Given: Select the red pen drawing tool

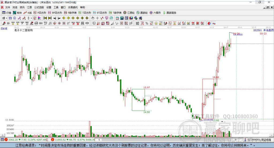Looking at the screenshot, I should click(x=4, y=24).
